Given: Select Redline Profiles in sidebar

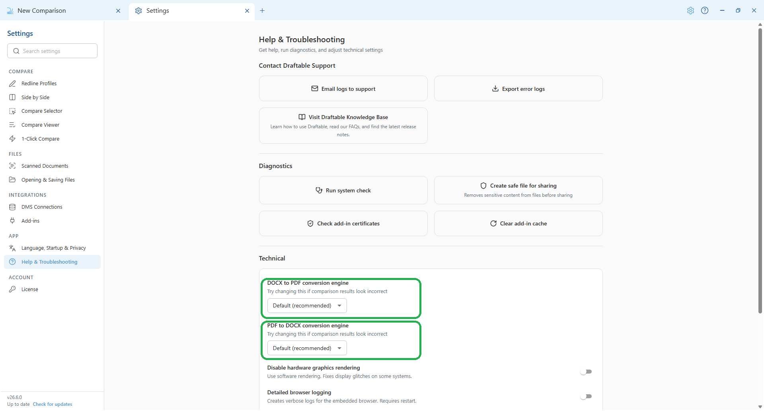Looking at the screenshot, I should 52,84.
